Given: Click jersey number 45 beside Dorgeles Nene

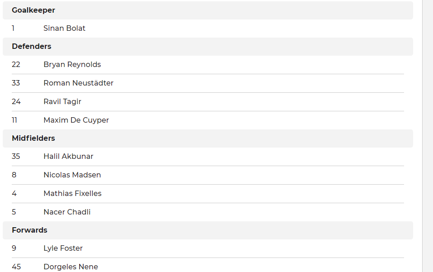Looking at the screenshot, I should tap(16, 267).
